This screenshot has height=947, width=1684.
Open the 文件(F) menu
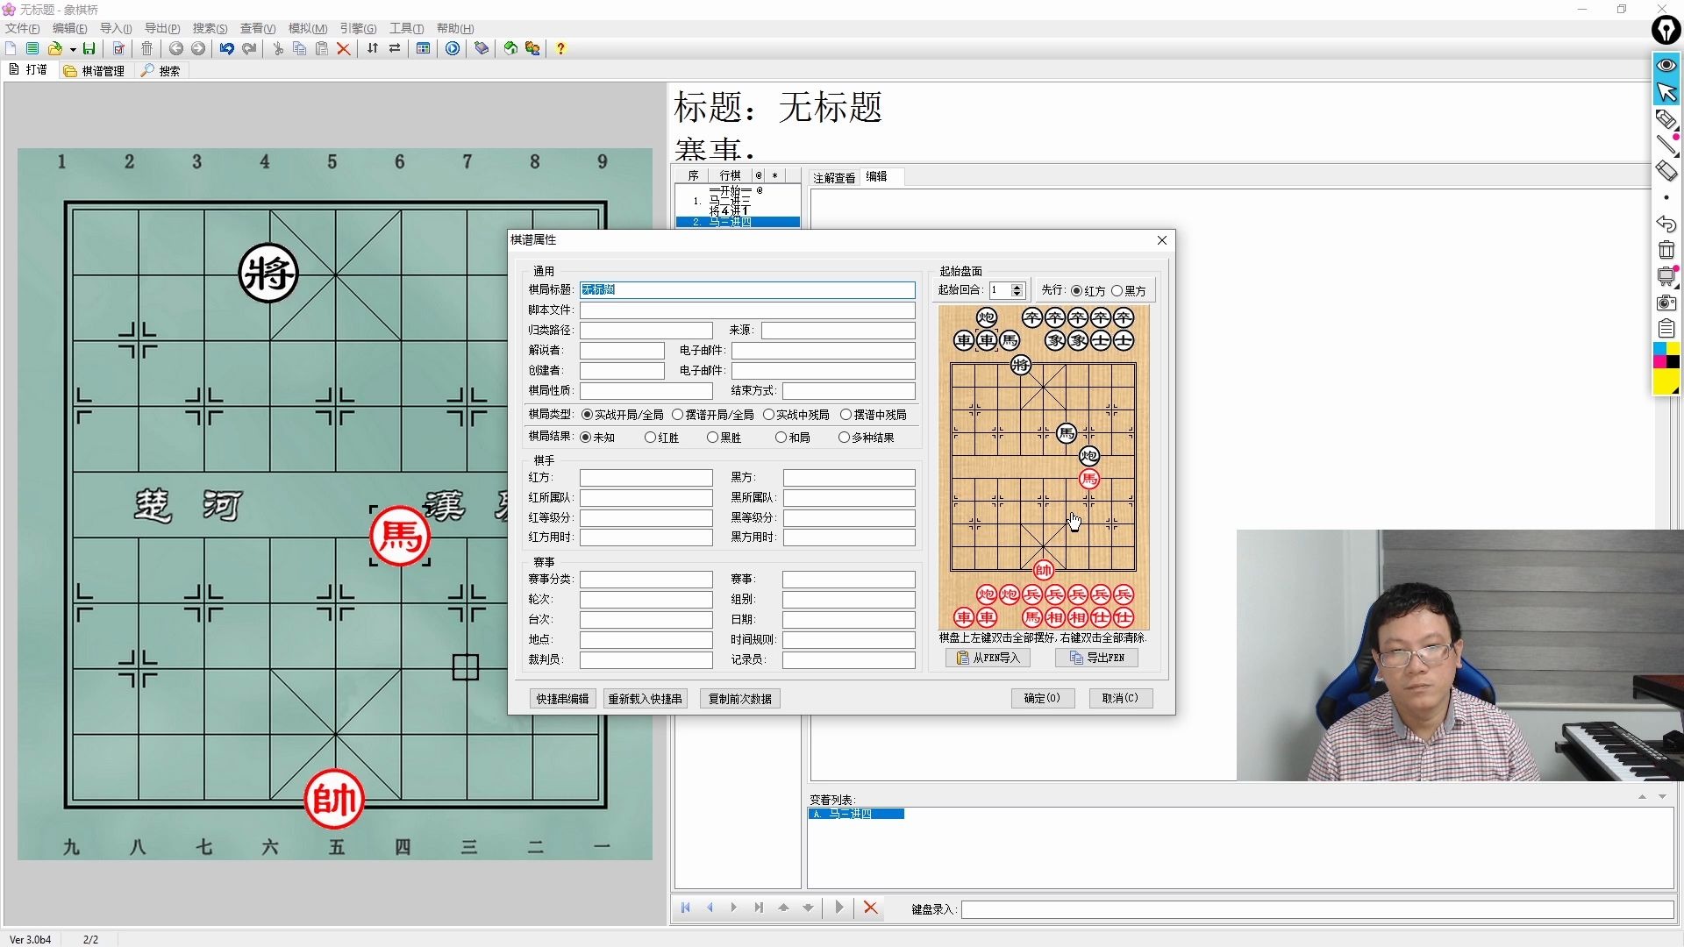23,29
